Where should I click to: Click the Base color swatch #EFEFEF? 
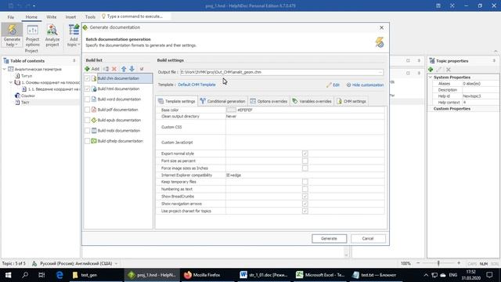tap(231, 110)
